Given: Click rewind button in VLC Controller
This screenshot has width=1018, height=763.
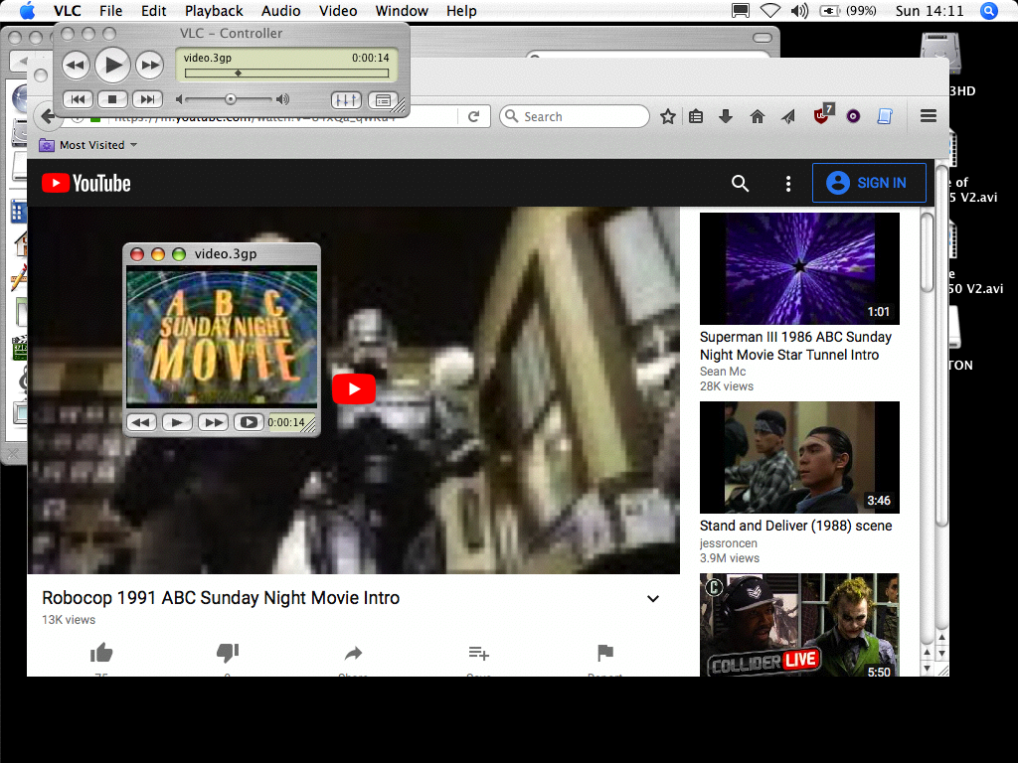Looking at the screenshot, I should pos(76,65).
